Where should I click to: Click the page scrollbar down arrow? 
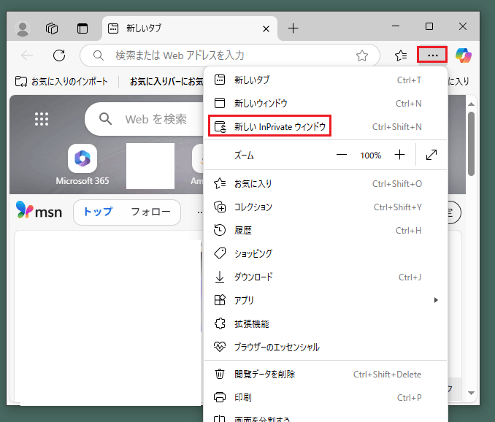[x=471, y=393]
